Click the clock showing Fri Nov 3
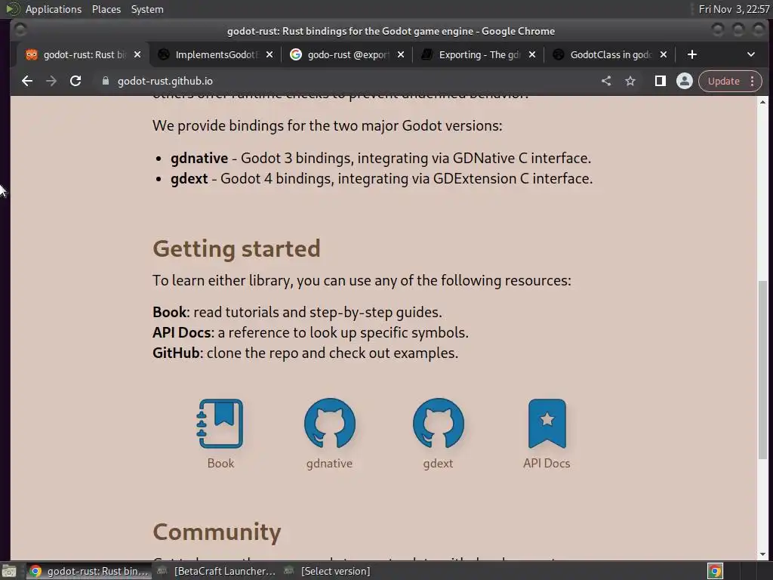 click(734, 9)
